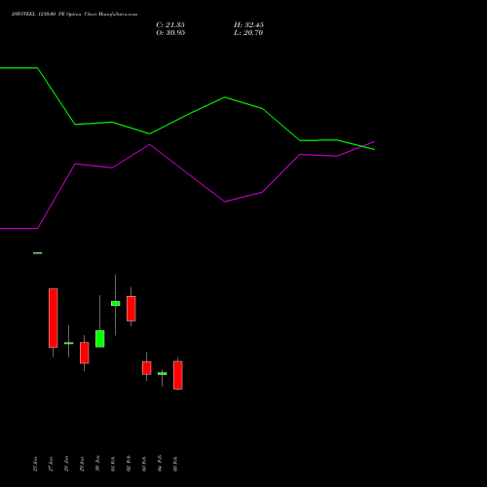Click the high value H: 32.45
487x487 pixels.
point(248,25)
